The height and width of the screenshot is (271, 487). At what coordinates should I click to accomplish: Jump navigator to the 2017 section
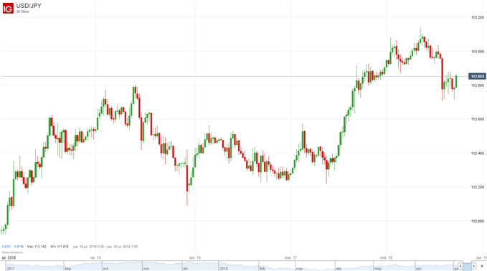11,269
